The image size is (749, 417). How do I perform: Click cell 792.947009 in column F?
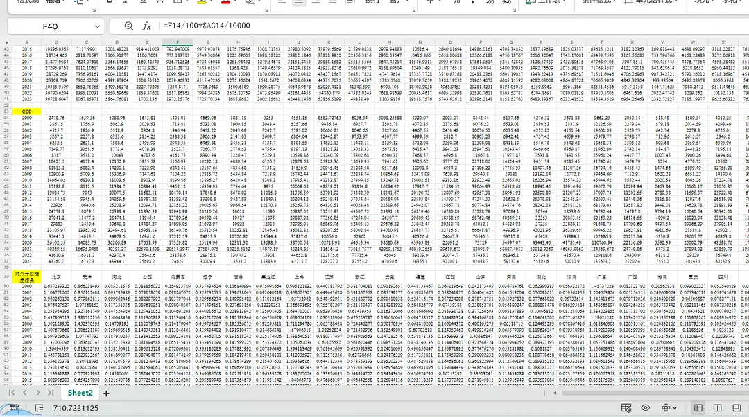pyautogui.click(x=178, y=49)
